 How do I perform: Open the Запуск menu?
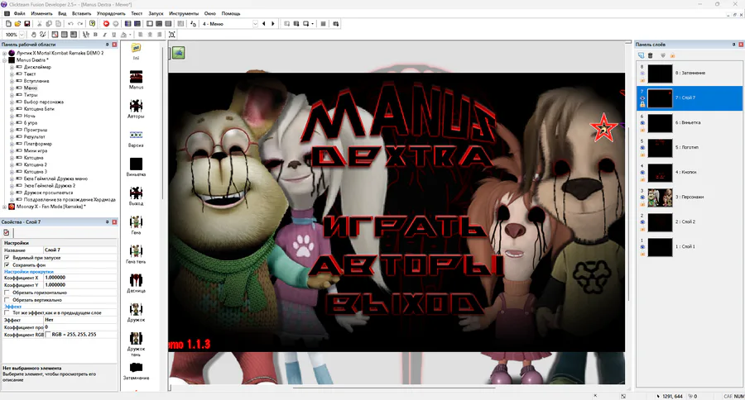(x=156, y=13)
